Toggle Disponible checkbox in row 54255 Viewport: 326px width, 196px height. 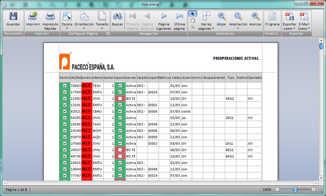pos(120,118)
